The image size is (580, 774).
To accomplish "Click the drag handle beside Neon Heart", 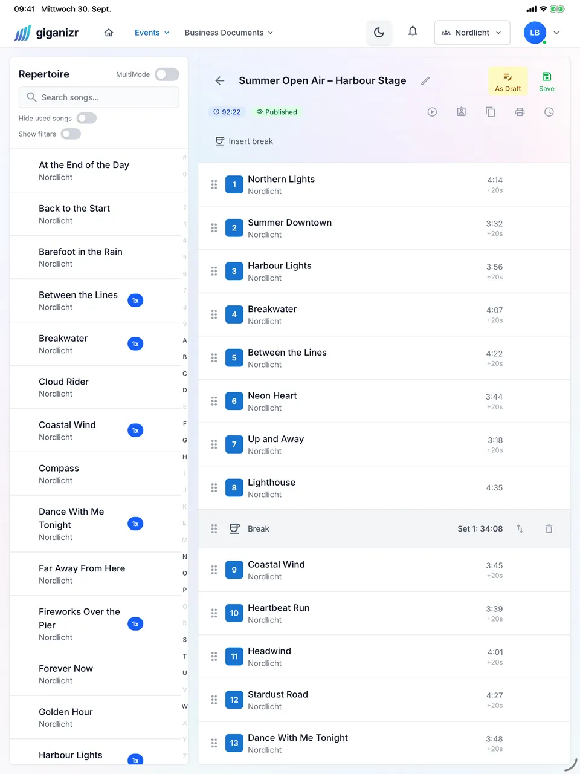I will coord(214,401).
